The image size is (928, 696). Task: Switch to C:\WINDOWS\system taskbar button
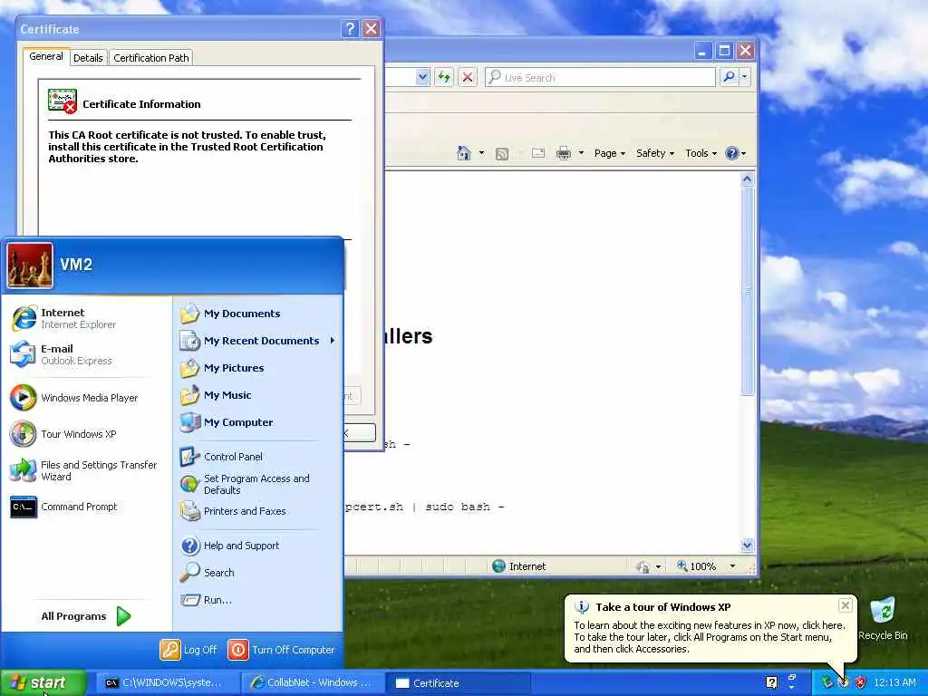[x=167, y=683]
